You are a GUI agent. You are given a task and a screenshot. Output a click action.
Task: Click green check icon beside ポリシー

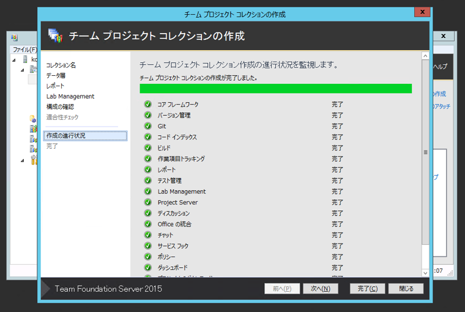coord(147,256)
